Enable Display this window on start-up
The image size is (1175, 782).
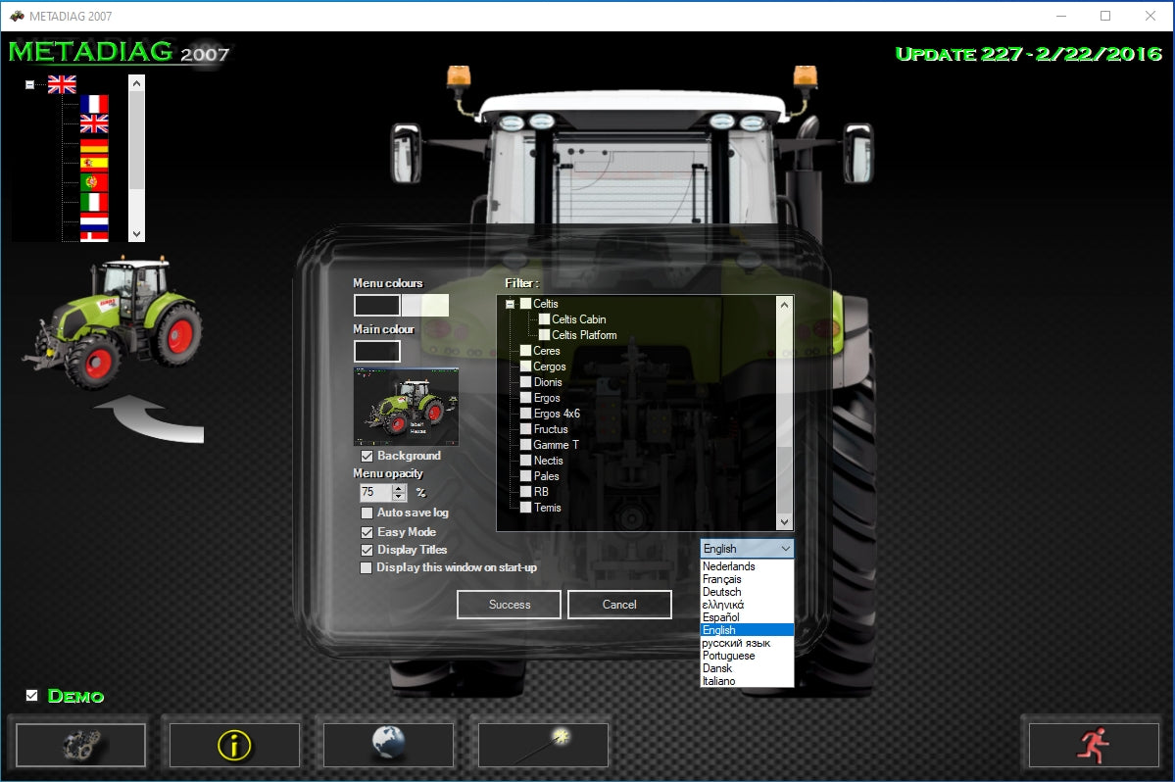367,567
